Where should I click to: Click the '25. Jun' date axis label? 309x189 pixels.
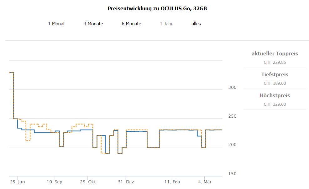pyautogui.click(x=17, y=182)
